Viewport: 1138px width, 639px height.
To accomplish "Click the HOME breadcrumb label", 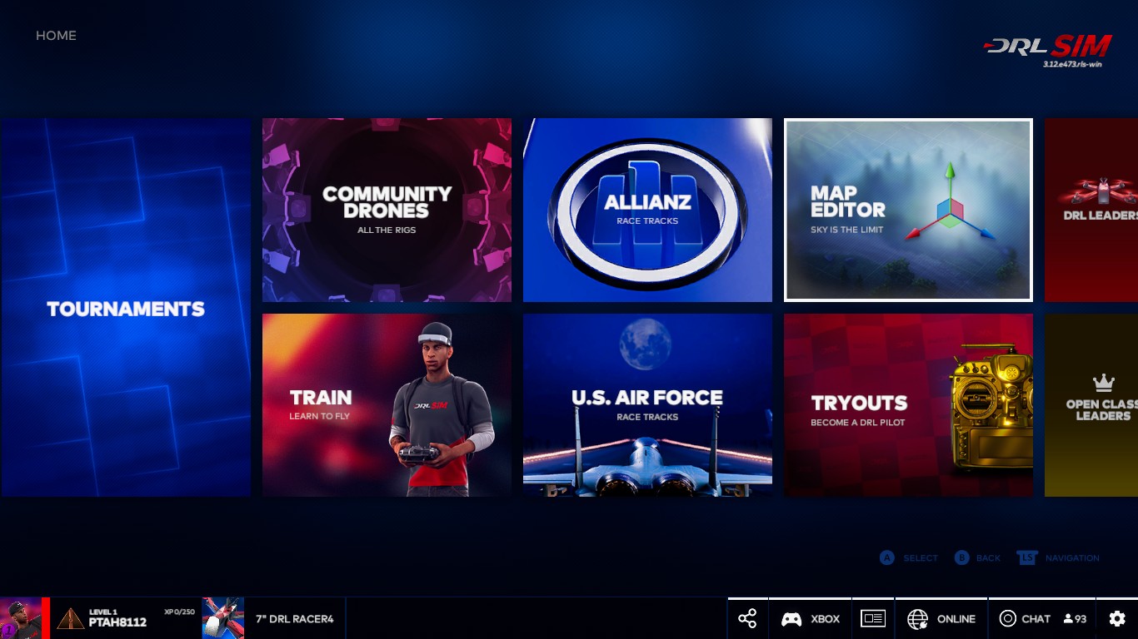I will coord(56,36).
